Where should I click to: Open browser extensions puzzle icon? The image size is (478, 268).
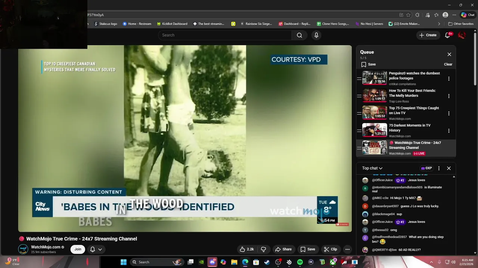(417, 15)
